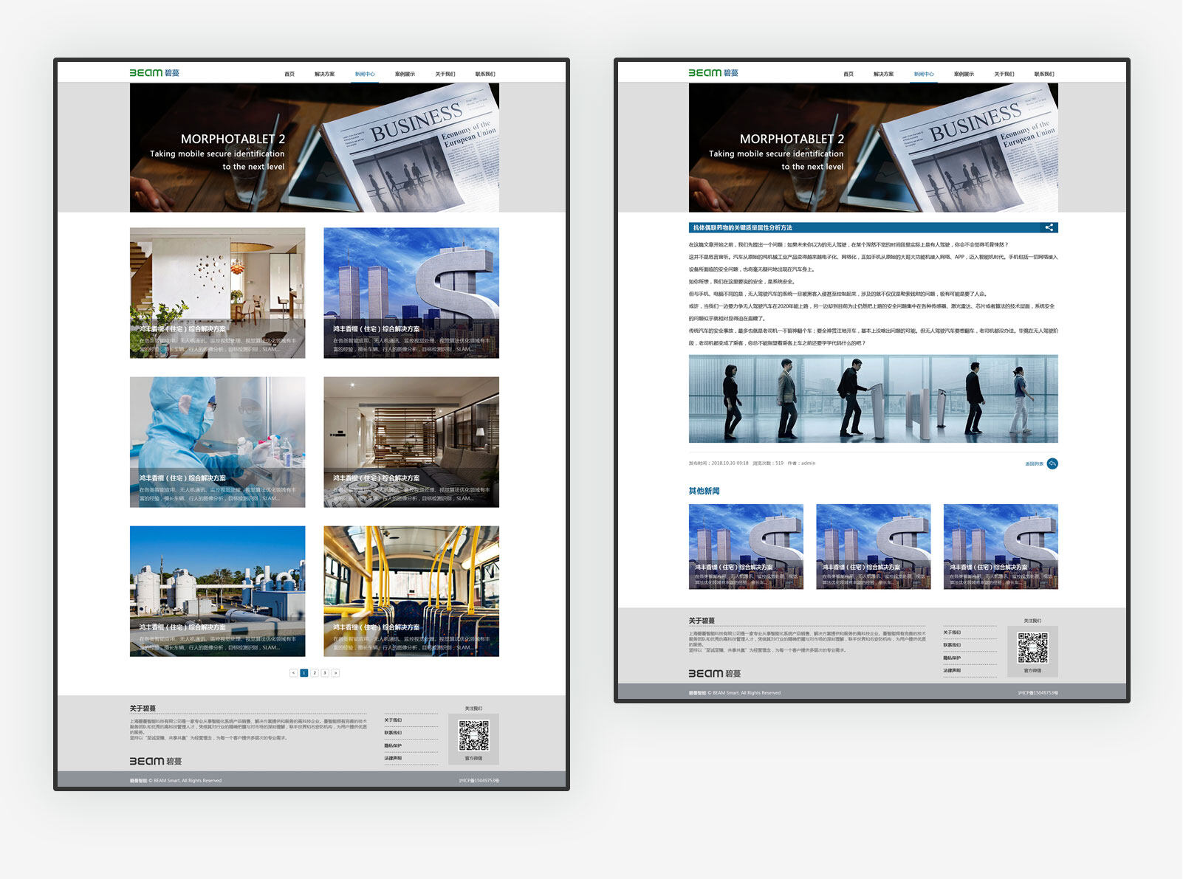Screen dimensions: 1183x879
Task: Open 法律声明 footer link on article page
Action: click(952, 670)
